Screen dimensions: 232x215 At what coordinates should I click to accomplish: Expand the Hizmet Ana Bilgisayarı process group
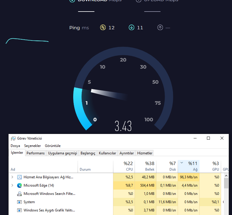pyautogui.click(x=12, y=177)
